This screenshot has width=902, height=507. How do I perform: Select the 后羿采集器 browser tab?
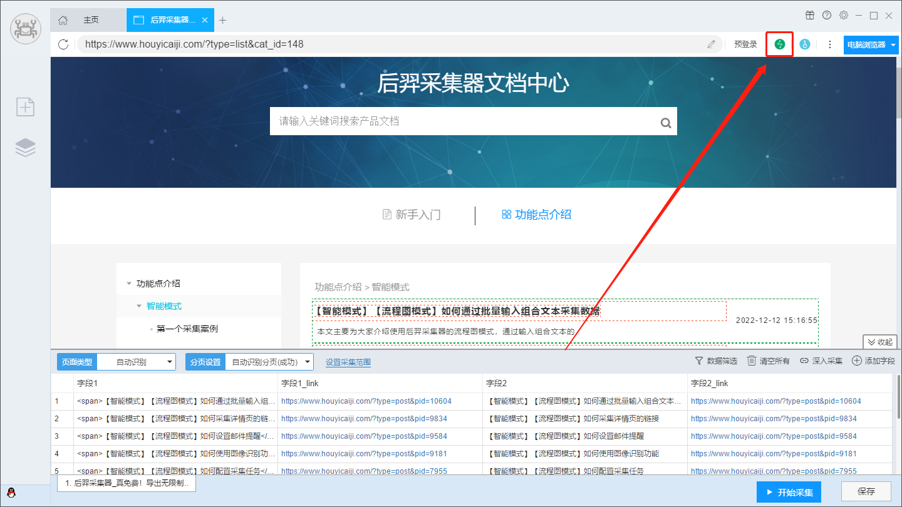coord(170,20)
